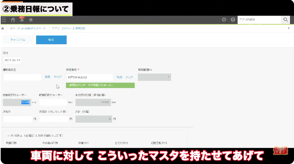This screenshot has width=294, height=164.
Task: Open the bookmarks star icon
Action: [x=31, y=20]
